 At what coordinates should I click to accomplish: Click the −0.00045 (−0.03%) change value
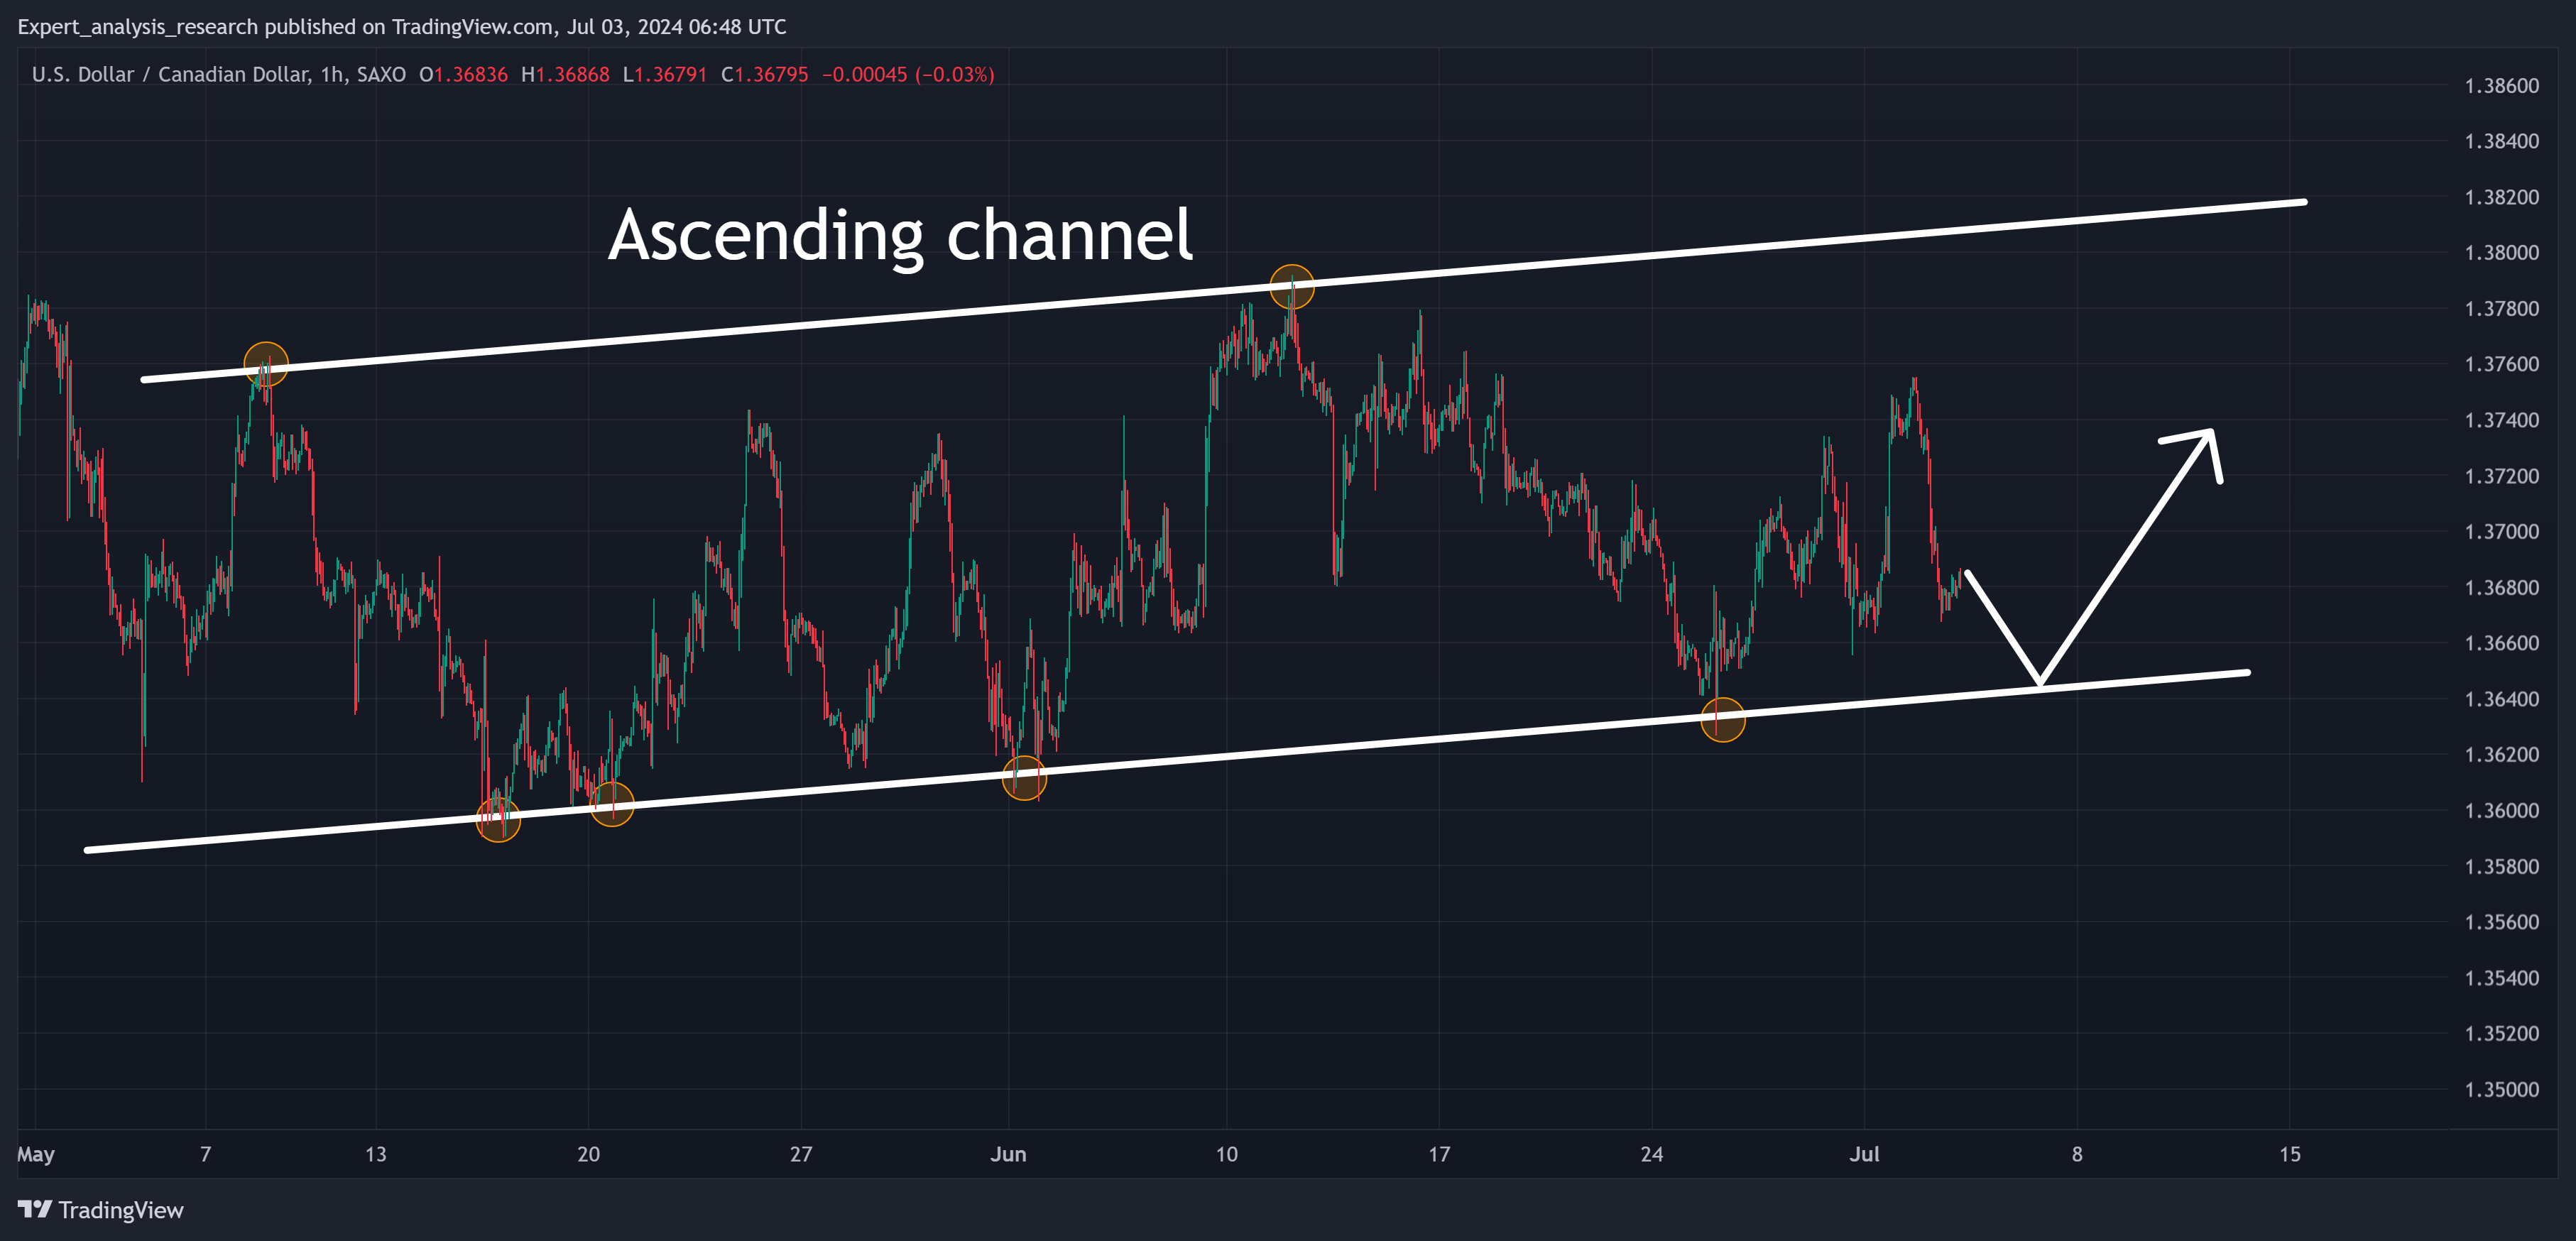908,75
